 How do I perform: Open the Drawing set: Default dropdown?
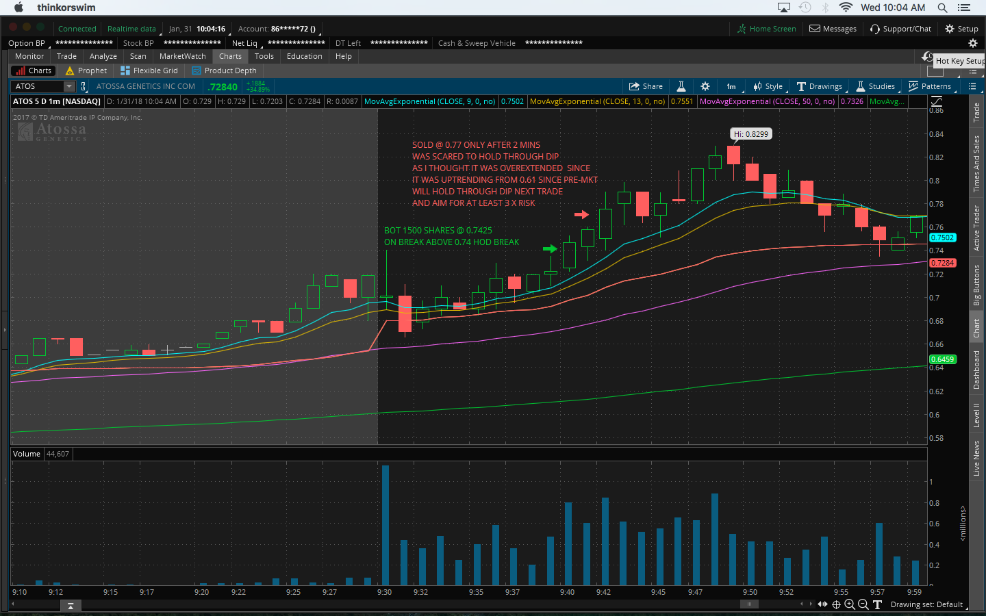pyautogui.click(x=929, y=604)
